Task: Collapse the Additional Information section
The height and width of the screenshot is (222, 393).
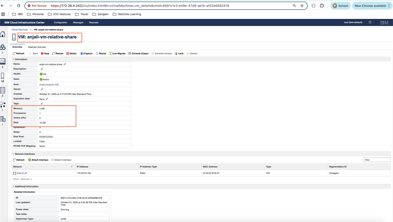Action: [x=14, y=186]
